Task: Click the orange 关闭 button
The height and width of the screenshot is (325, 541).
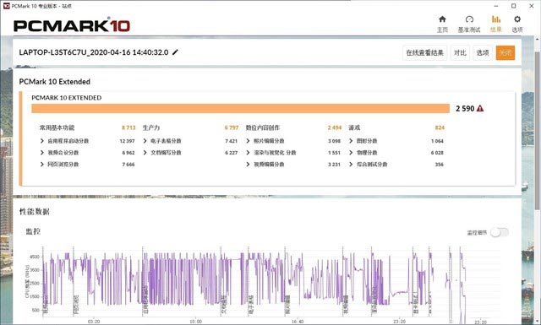Action: pos(505,52)
